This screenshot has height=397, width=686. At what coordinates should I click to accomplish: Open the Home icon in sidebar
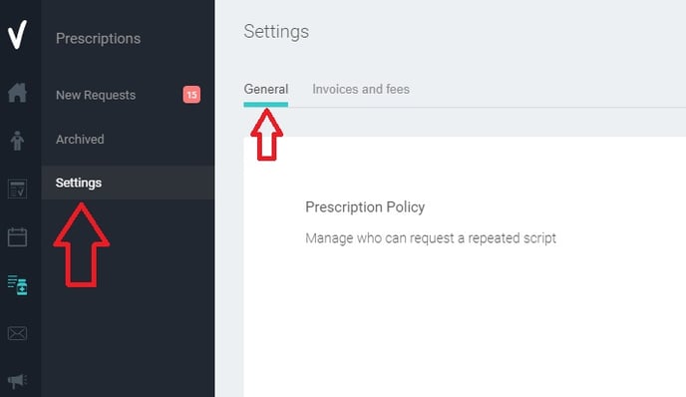[17, 93]
